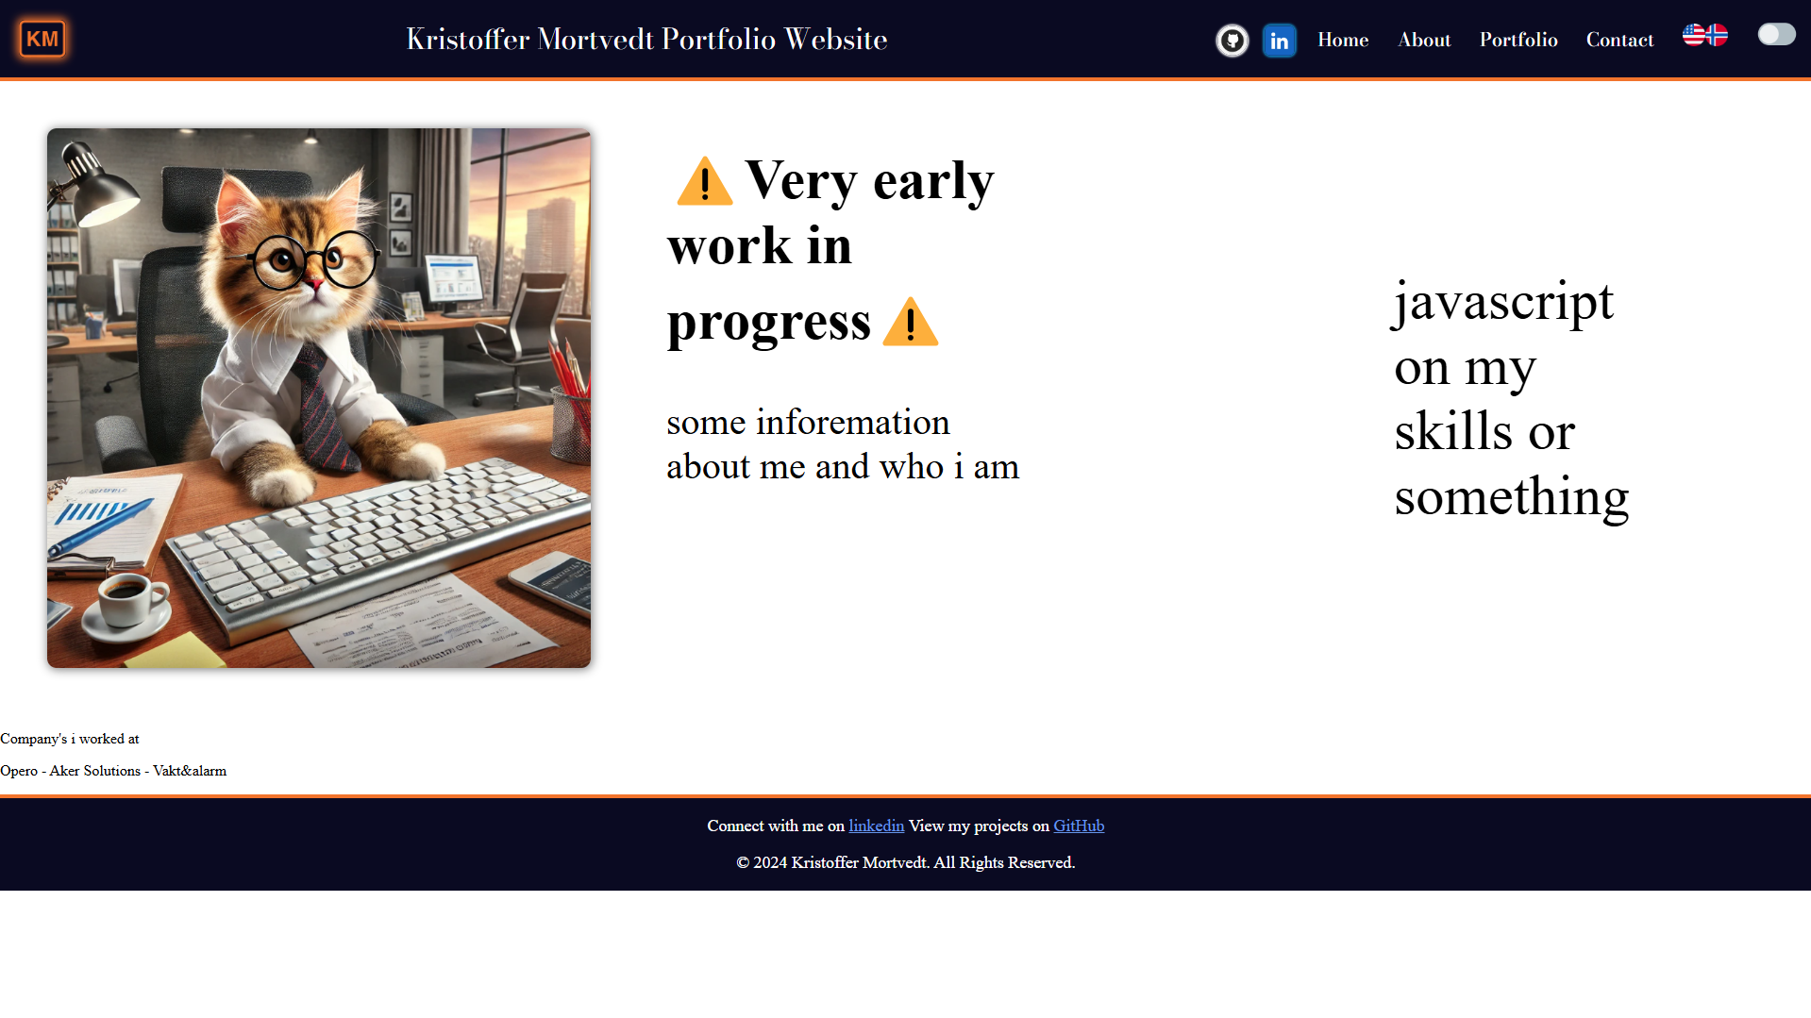
Task: Click the "javascript on my skills" text
Action: [x=1510, y=398]
